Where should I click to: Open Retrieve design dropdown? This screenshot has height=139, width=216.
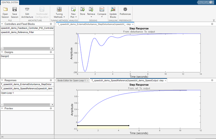91,13
